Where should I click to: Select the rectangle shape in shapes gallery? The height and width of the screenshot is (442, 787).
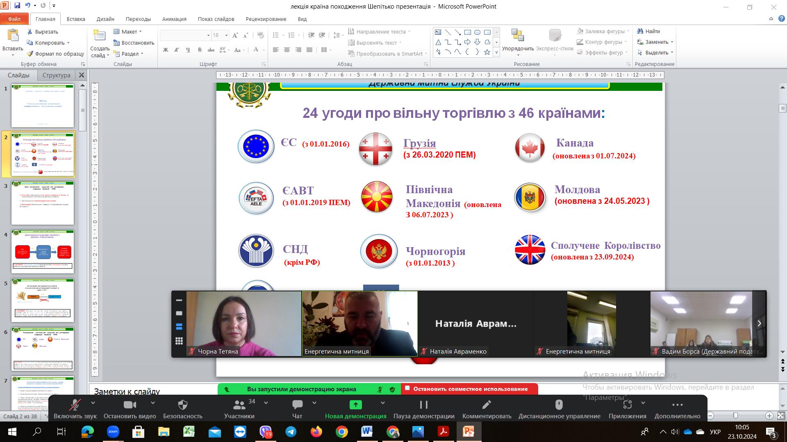[x=468, y=32]
